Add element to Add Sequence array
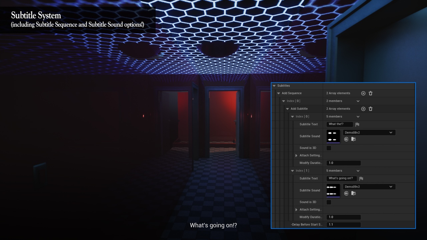Screen dimensions: 427x240 coord(363,93)
